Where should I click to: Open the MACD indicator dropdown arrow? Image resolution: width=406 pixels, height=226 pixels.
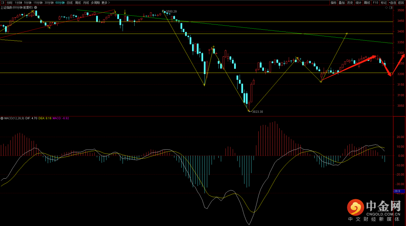[2, 118]
